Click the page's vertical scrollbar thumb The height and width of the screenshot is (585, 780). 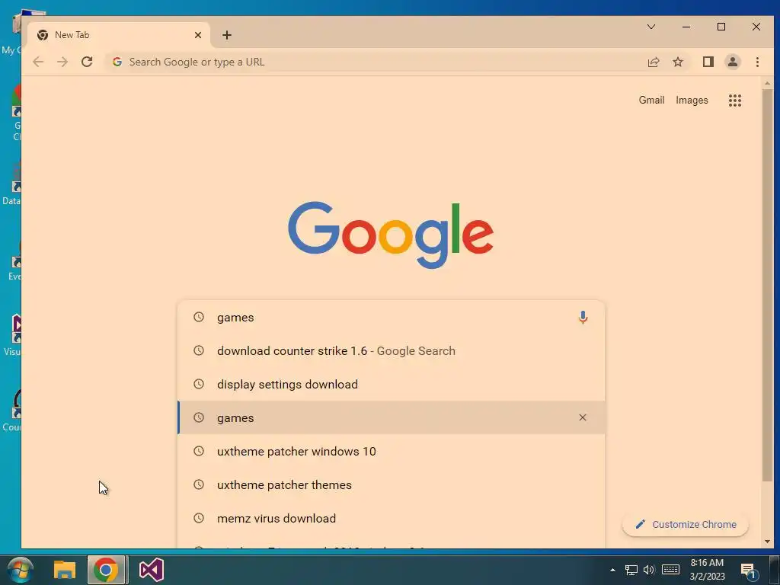pos(767,285)
